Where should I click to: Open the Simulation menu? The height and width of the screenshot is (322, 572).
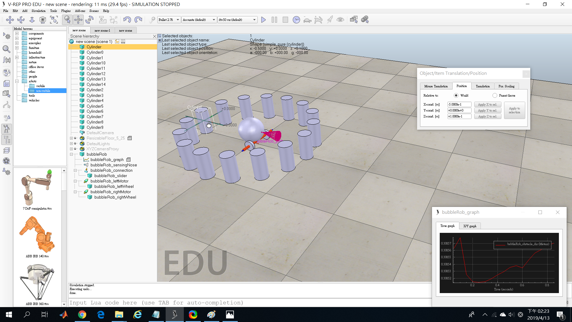tap(39, 11)
